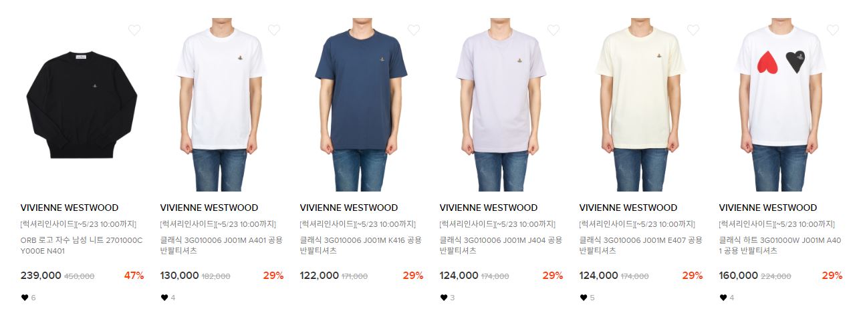
Task: Open the cream yellow t-shirt product image
Action: 641,105
